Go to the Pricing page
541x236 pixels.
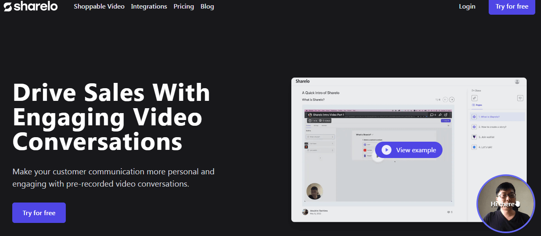pos(184,7)
